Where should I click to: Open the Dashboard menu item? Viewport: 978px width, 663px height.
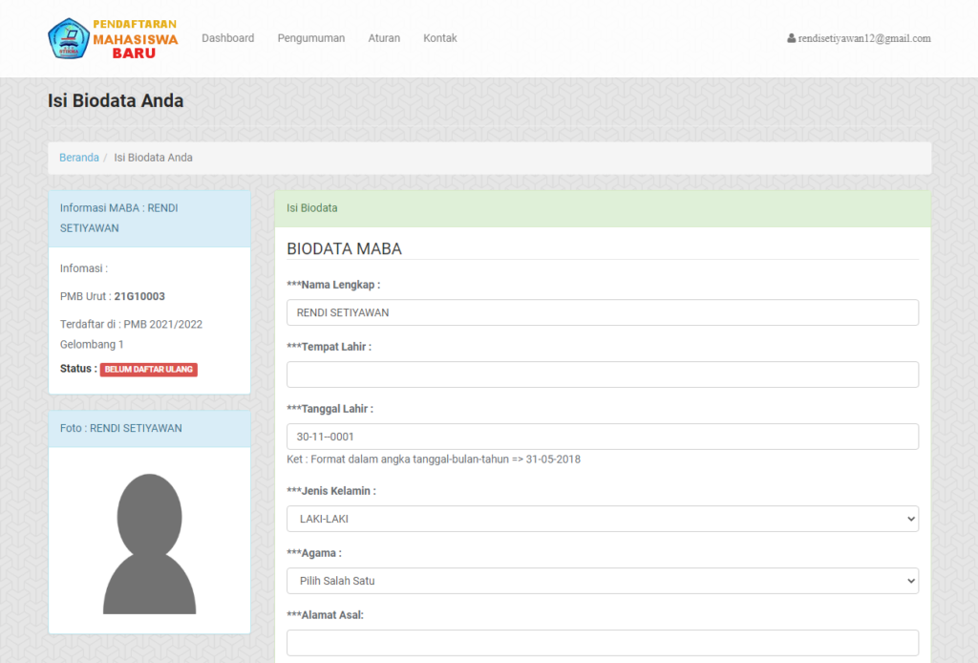click(x=227, y=38)
